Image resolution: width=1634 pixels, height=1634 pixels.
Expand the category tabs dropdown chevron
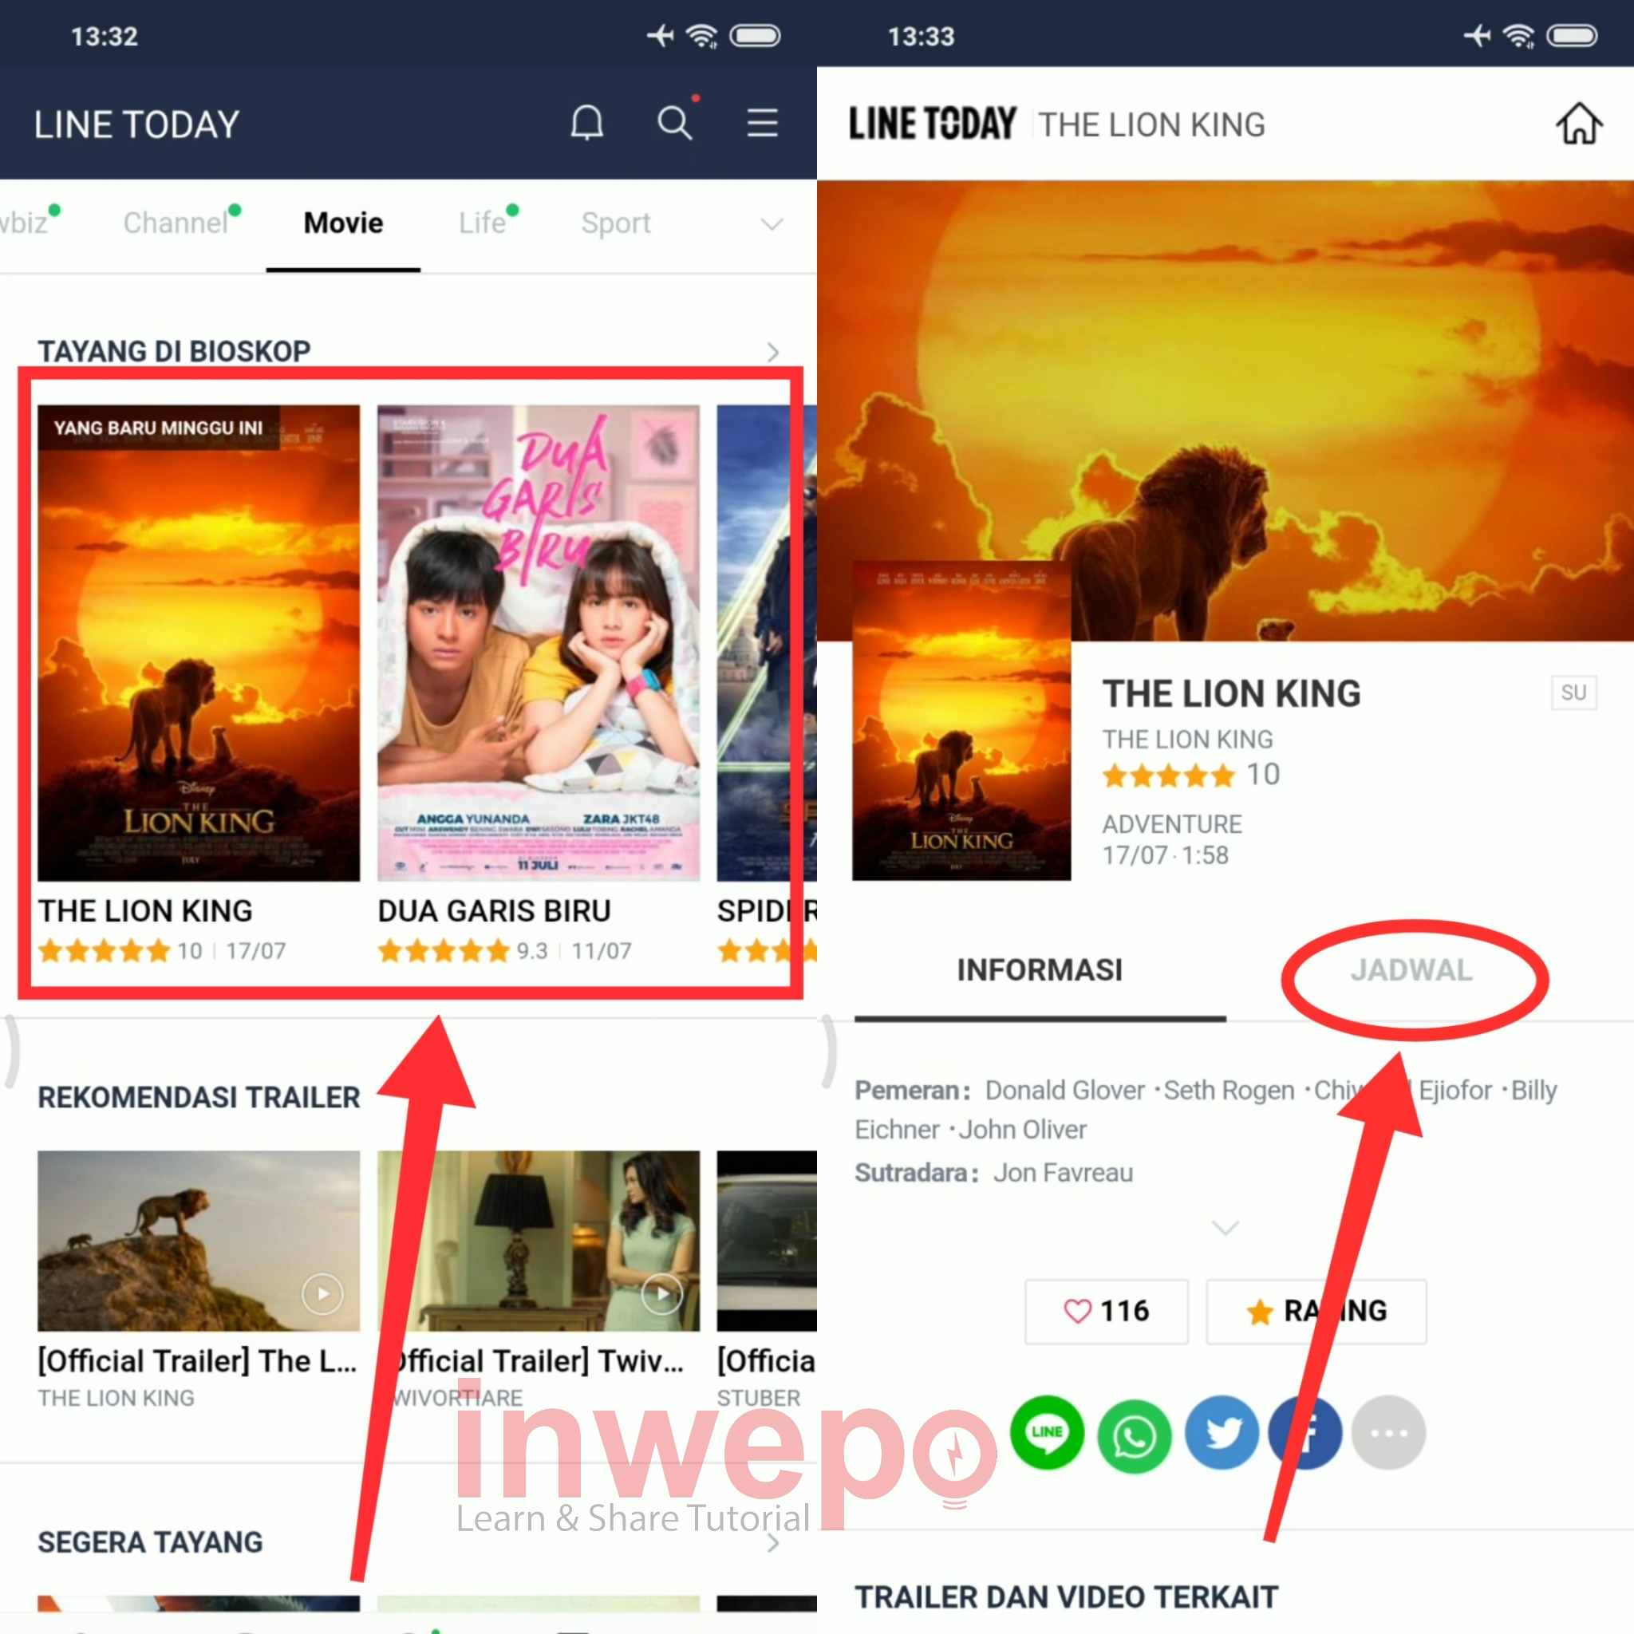point(772,224)
